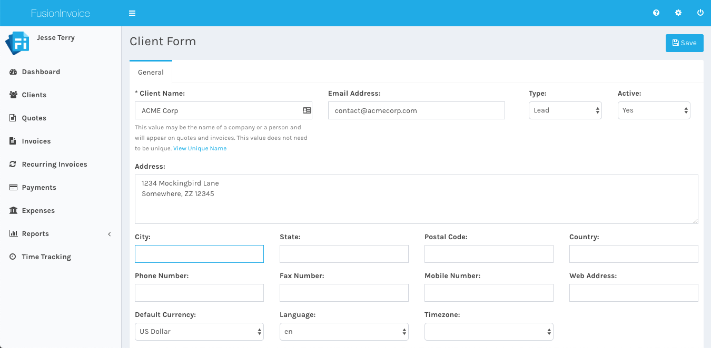Click into the Email Address field
This screenshot has height=348, width=711.
(x=416, y=111)
